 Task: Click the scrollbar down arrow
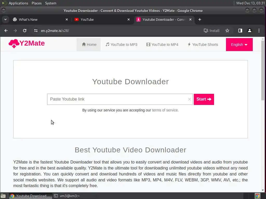click(x=263, y=190)
